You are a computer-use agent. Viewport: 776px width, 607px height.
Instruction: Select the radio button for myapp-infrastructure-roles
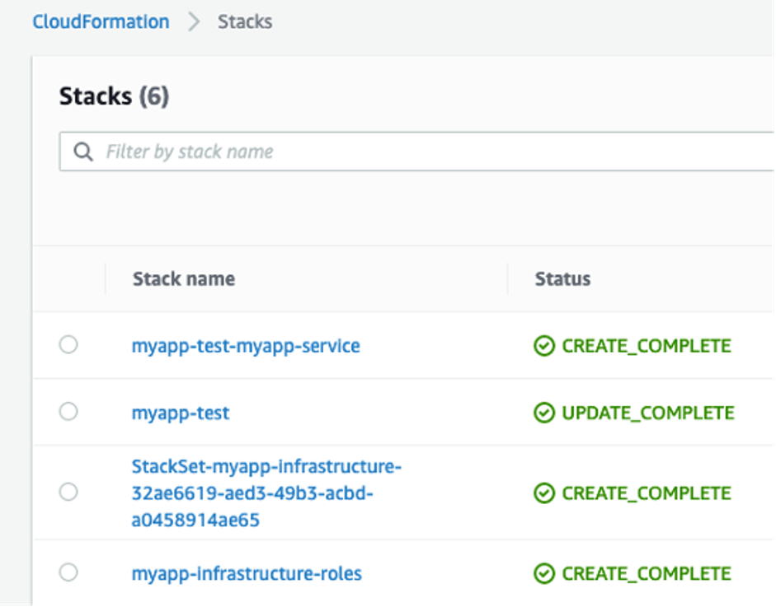coord(68,573)
